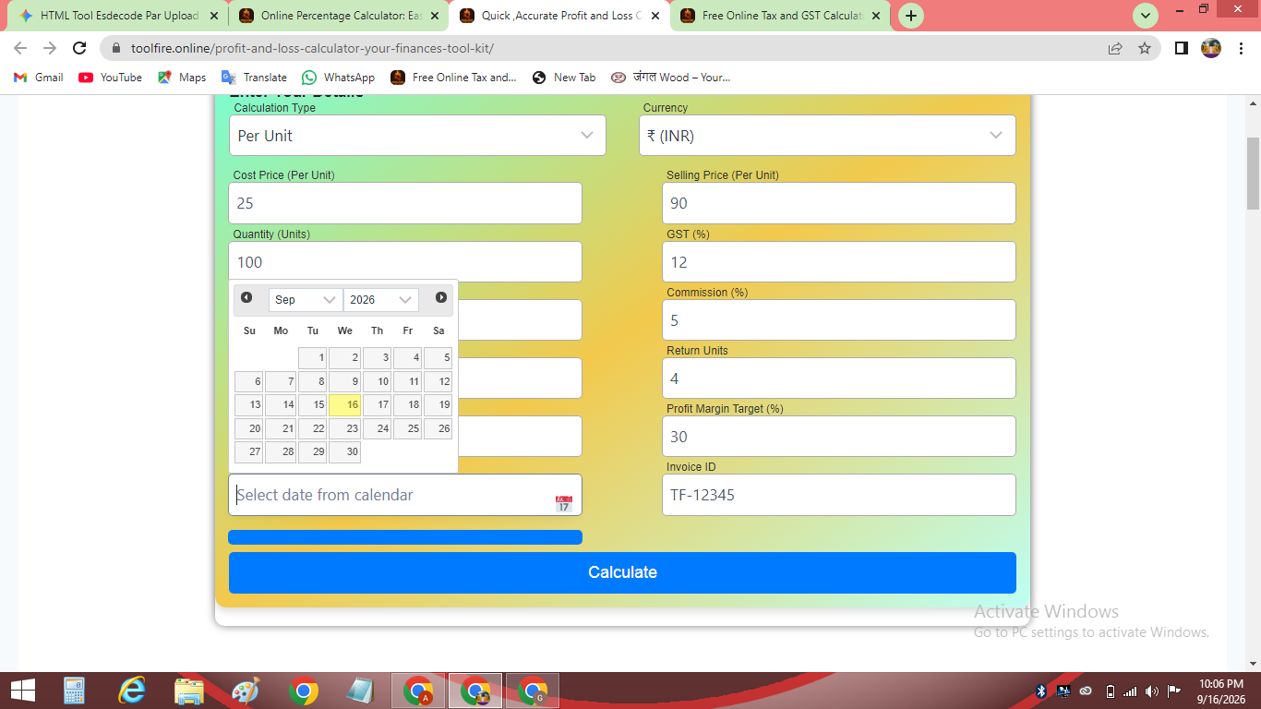Image resolution: width=1261 pixels, height=709 pixels.
Task: Click the Calculate button
Action: pos(622,572)
